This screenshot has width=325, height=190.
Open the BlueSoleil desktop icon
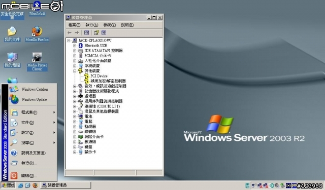(37, 8)
